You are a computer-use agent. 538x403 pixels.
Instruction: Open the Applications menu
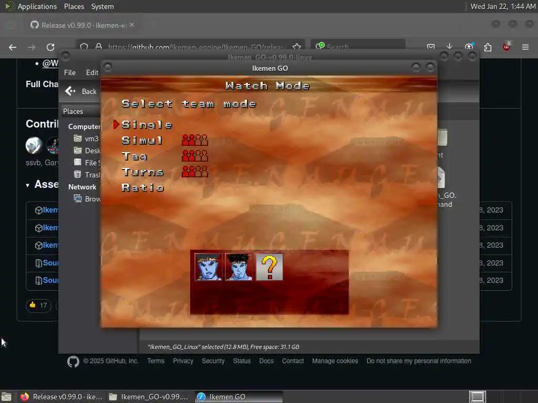point(31,6)
